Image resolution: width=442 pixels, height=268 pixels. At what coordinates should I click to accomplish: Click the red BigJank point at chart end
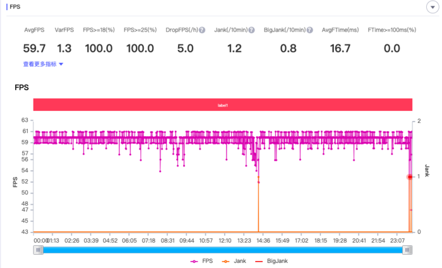[410, 177]
